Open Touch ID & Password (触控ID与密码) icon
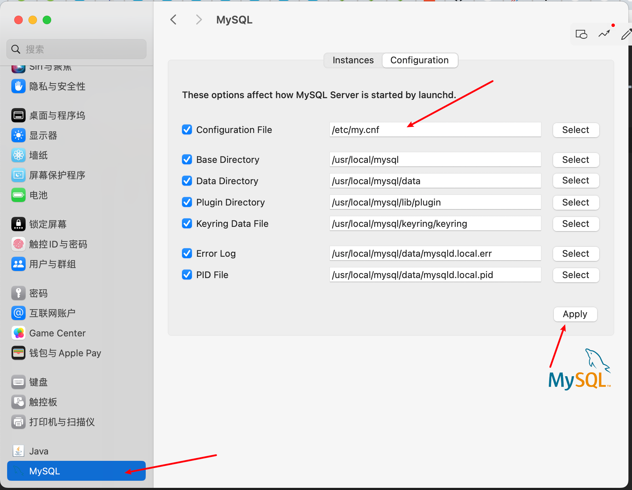This screenshot has width=632, height=490. 18,244
